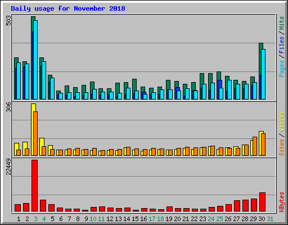
Task: Click day 14 on the x-axis
Action: coord(127,219)
